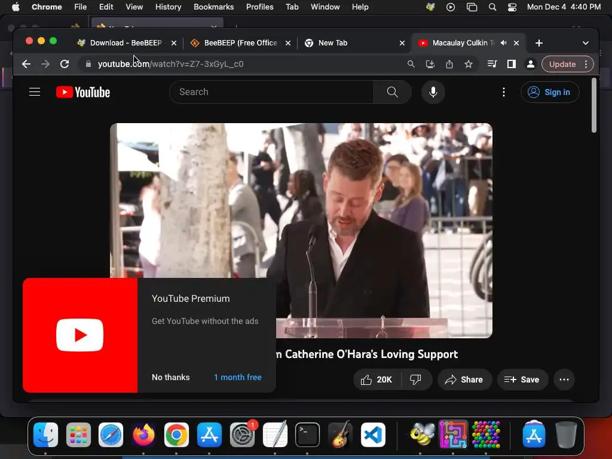The height and width of the screenshot is (459, 612).
Task: Open GarageBand from the Dock
Action: click(x=340, y=434)
